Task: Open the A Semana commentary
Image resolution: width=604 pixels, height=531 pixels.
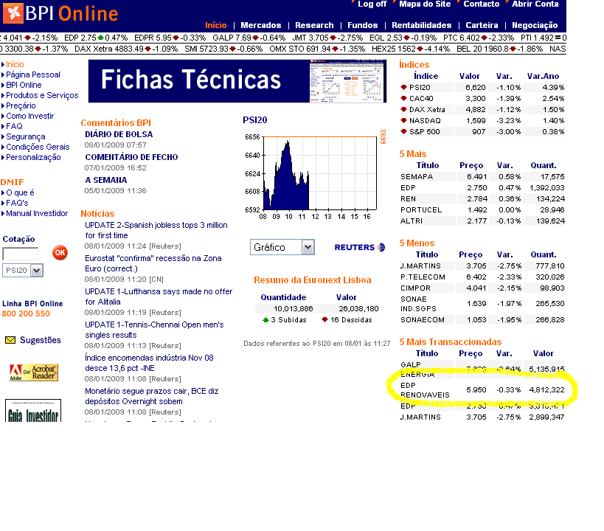Action: [106, 180]
